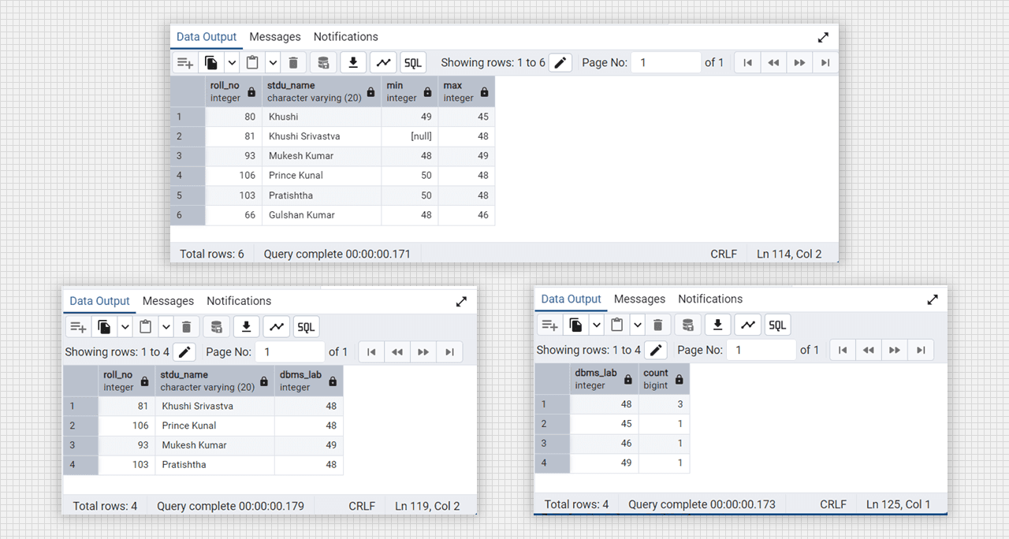The image size is (1009, 539).
Task: Select cell Pratishtha in bottom-left table
Action: (215, 465)
